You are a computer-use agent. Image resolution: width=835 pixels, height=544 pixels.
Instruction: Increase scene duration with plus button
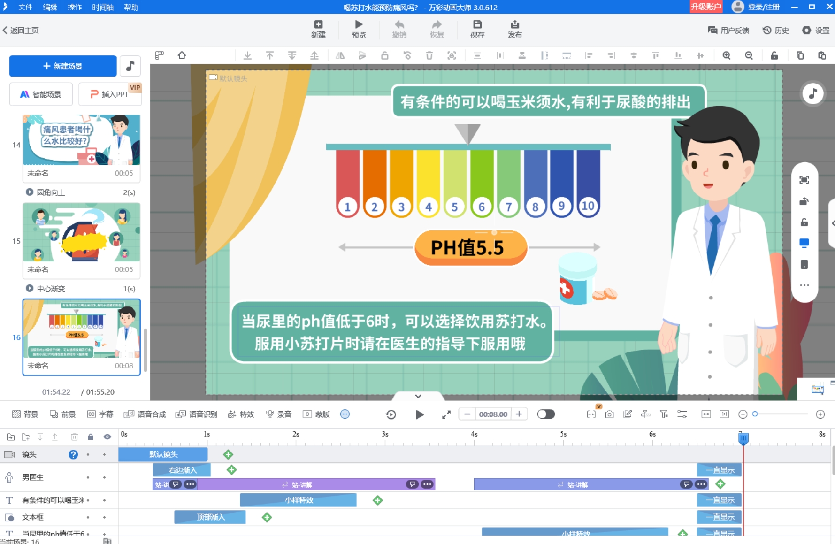(x=519, y=414)
